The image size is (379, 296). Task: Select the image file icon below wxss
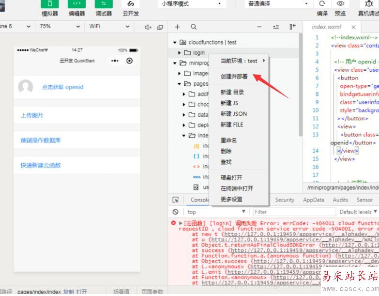tap(196, 187)
